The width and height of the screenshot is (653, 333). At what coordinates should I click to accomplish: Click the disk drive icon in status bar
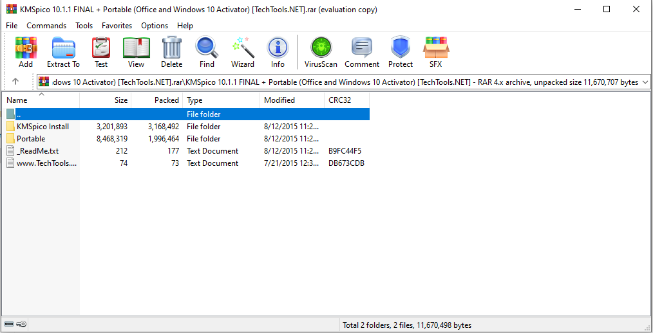tap(9, 325)
